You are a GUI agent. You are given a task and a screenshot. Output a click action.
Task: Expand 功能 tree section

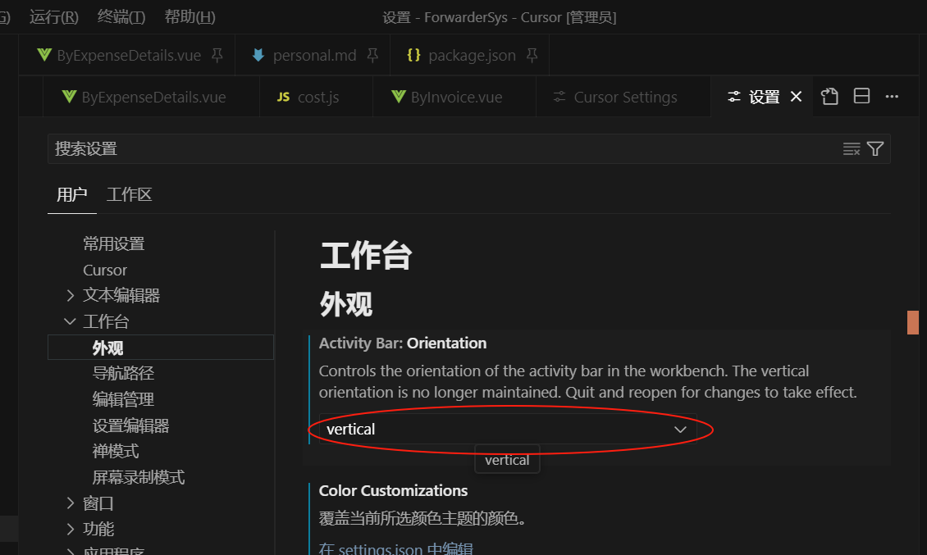click(71, 529)
